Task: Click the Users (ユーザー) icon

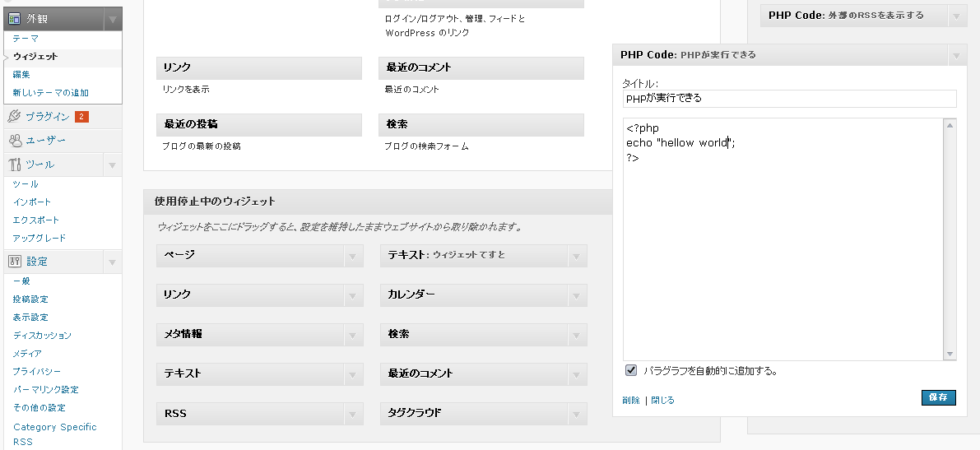Action: coord(14,141)
